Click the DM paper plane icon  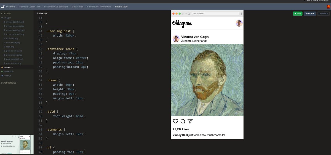(190, 121)
